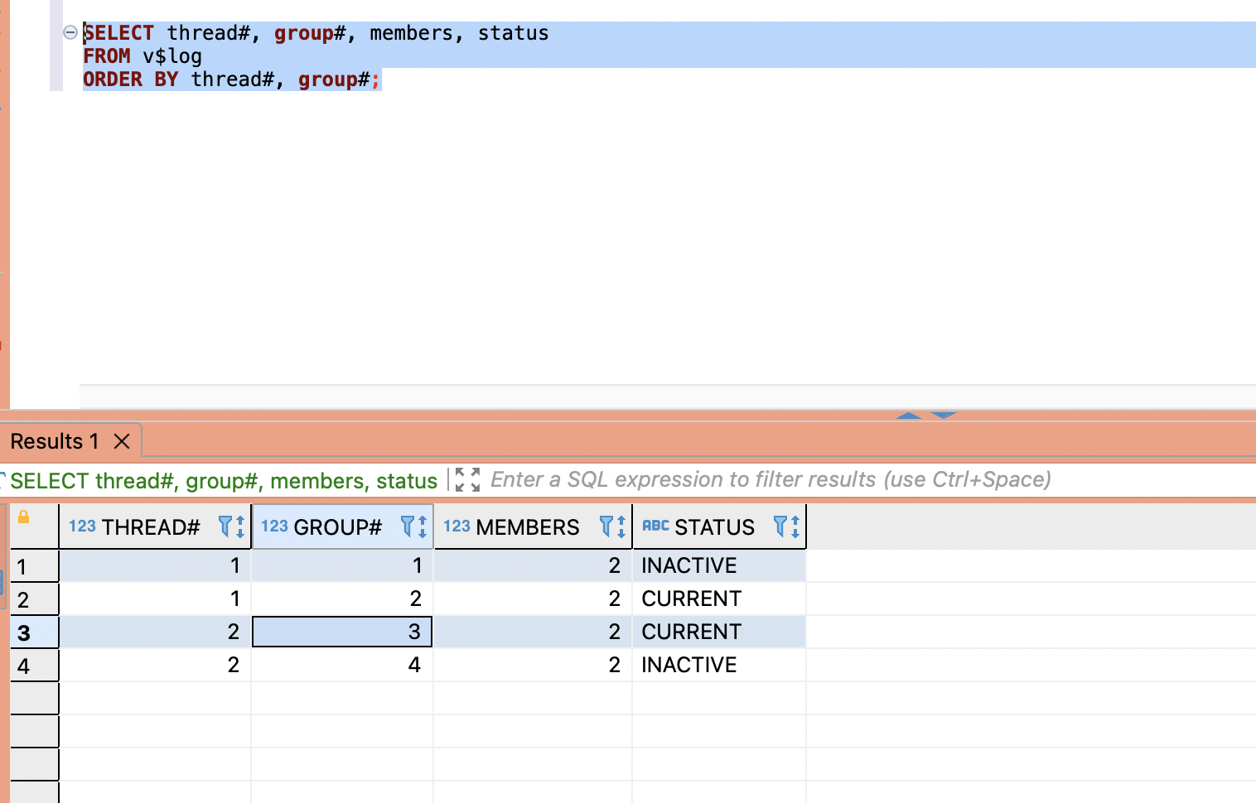Select row number 4 header
Screen dimensions: 1256x803
[34, 666]
